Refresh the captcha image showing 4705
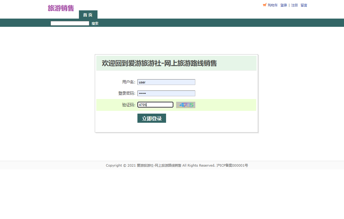The height and width of the screenshot is (219, 344). click(186, 105)
